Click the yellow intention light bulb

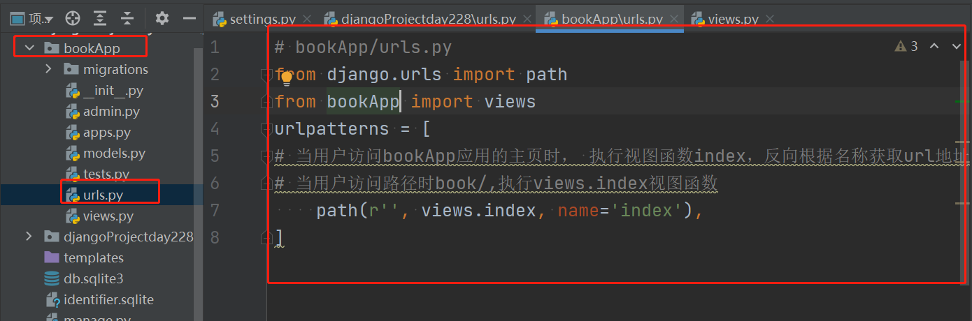point(286,77)
